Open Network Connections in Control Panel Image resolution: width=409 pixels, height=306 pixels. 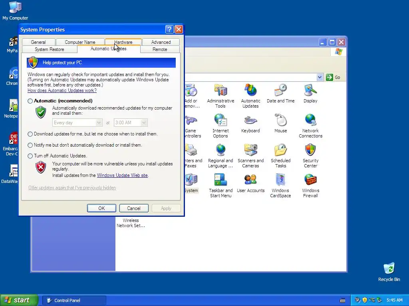click(310, 126)
